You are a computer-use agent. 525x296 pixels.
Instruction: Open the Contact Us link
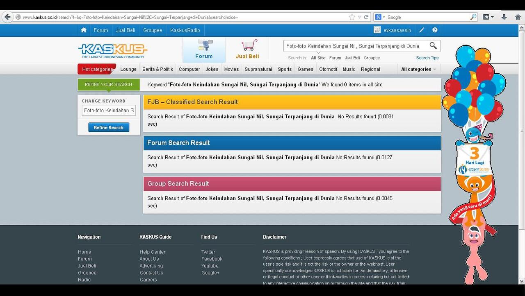tap(151, 273)
